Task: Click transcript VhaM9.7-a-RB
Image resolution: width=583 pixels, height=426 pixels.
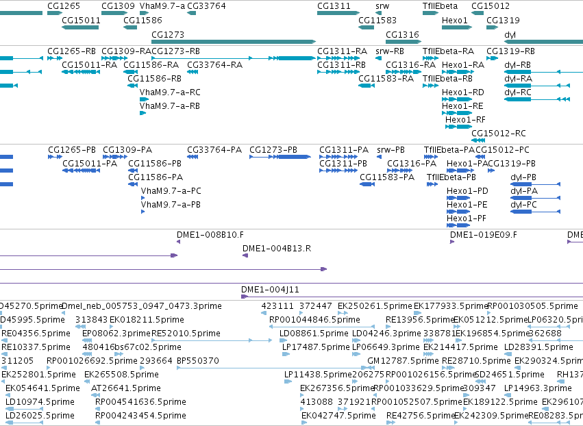Action: tap(169, 106)
